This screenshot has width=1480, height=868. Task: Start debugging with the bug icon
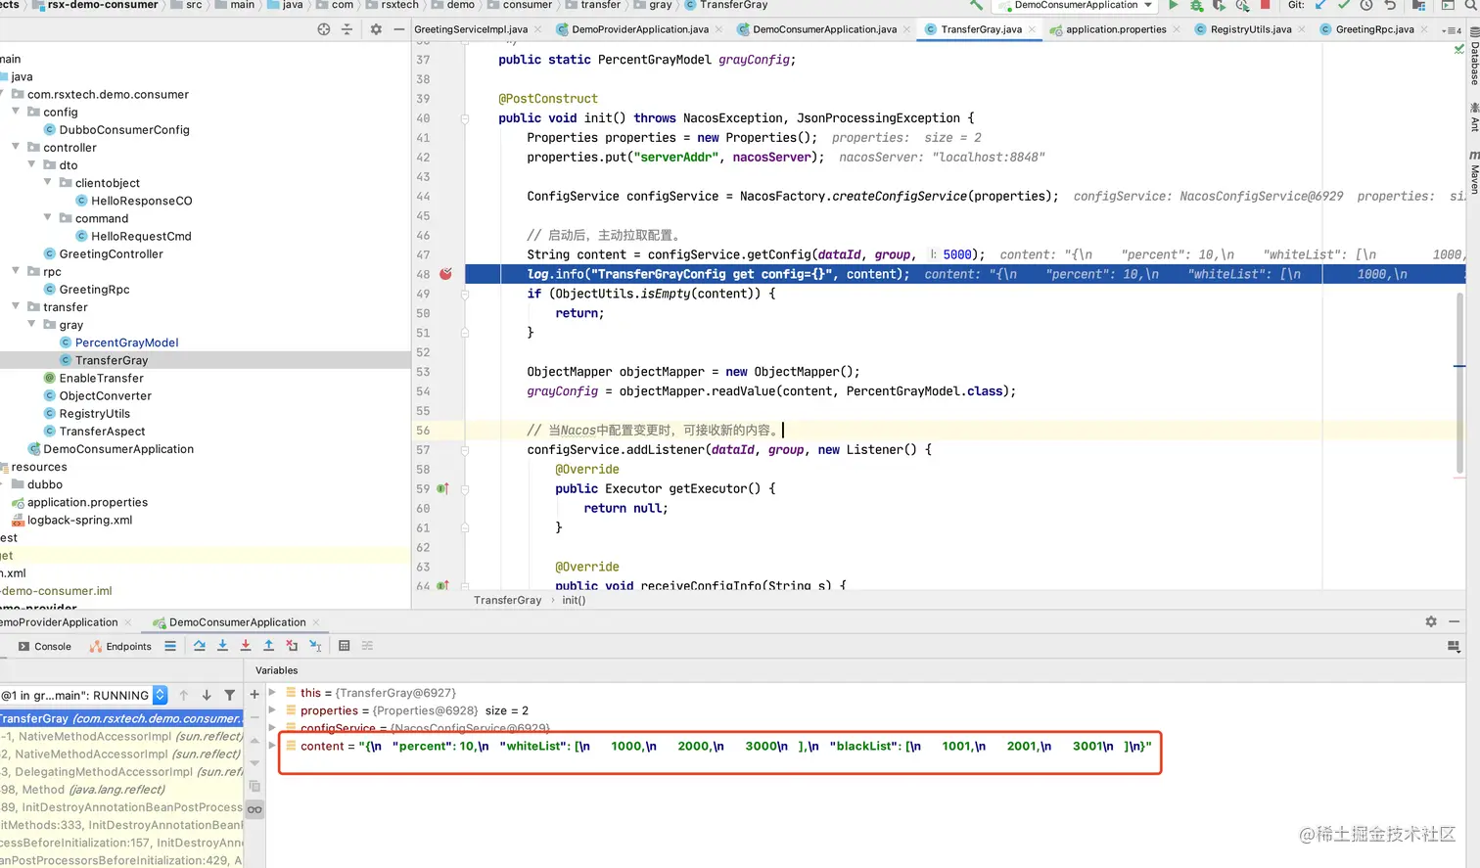[x=1196, y=5]
